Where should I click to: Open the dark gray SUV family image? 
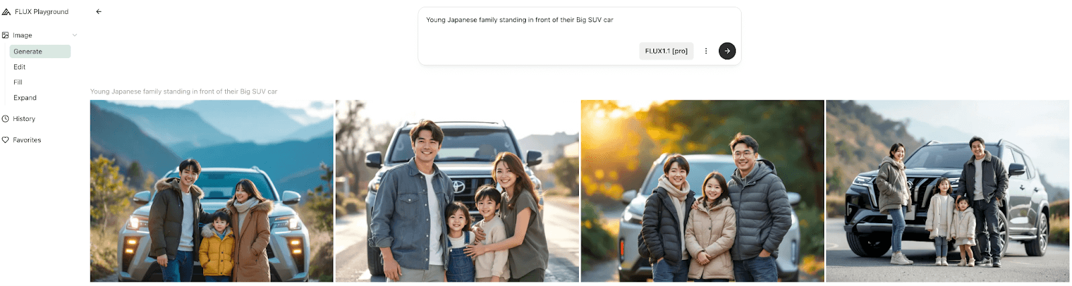[x=947, y=191]
